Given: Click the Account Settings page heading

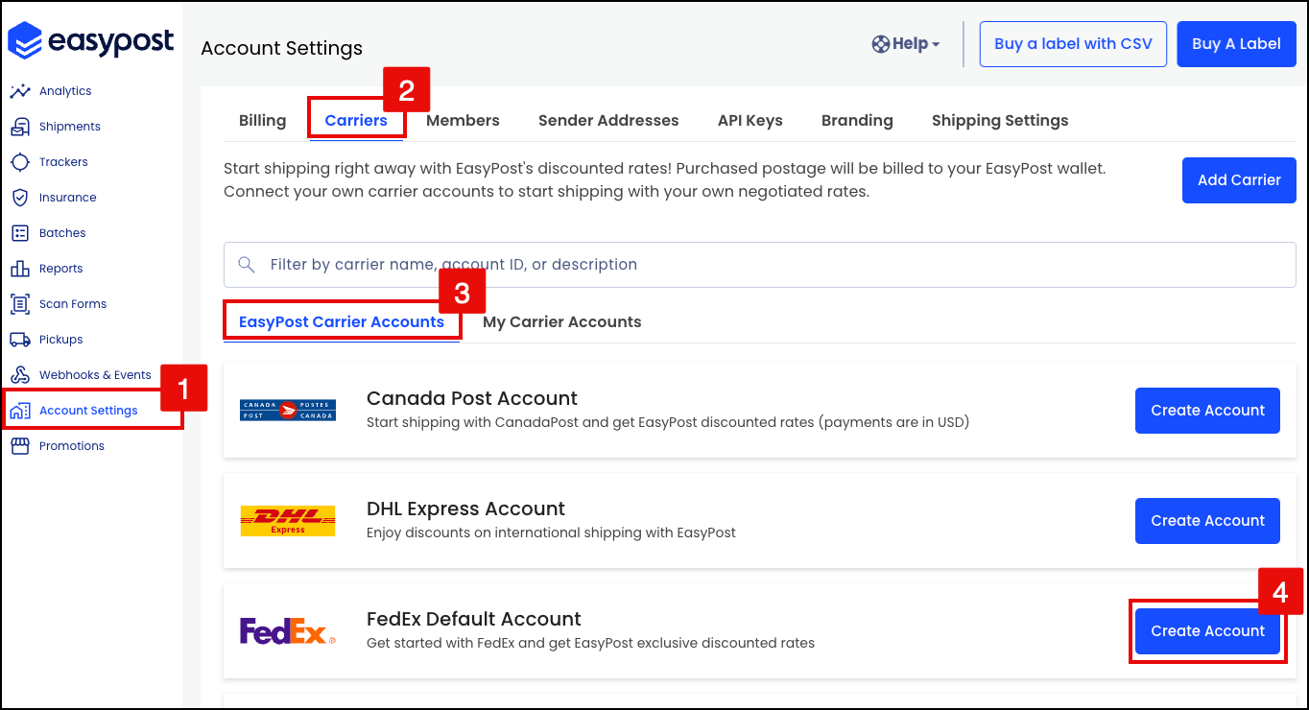Looking at the screenshot, I should click(282, 48).
